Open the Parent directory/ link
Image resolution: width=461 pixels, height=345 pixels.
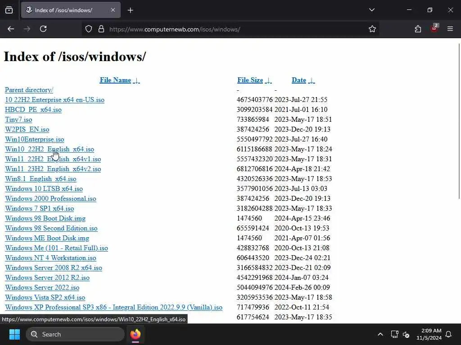click(29, 90)
